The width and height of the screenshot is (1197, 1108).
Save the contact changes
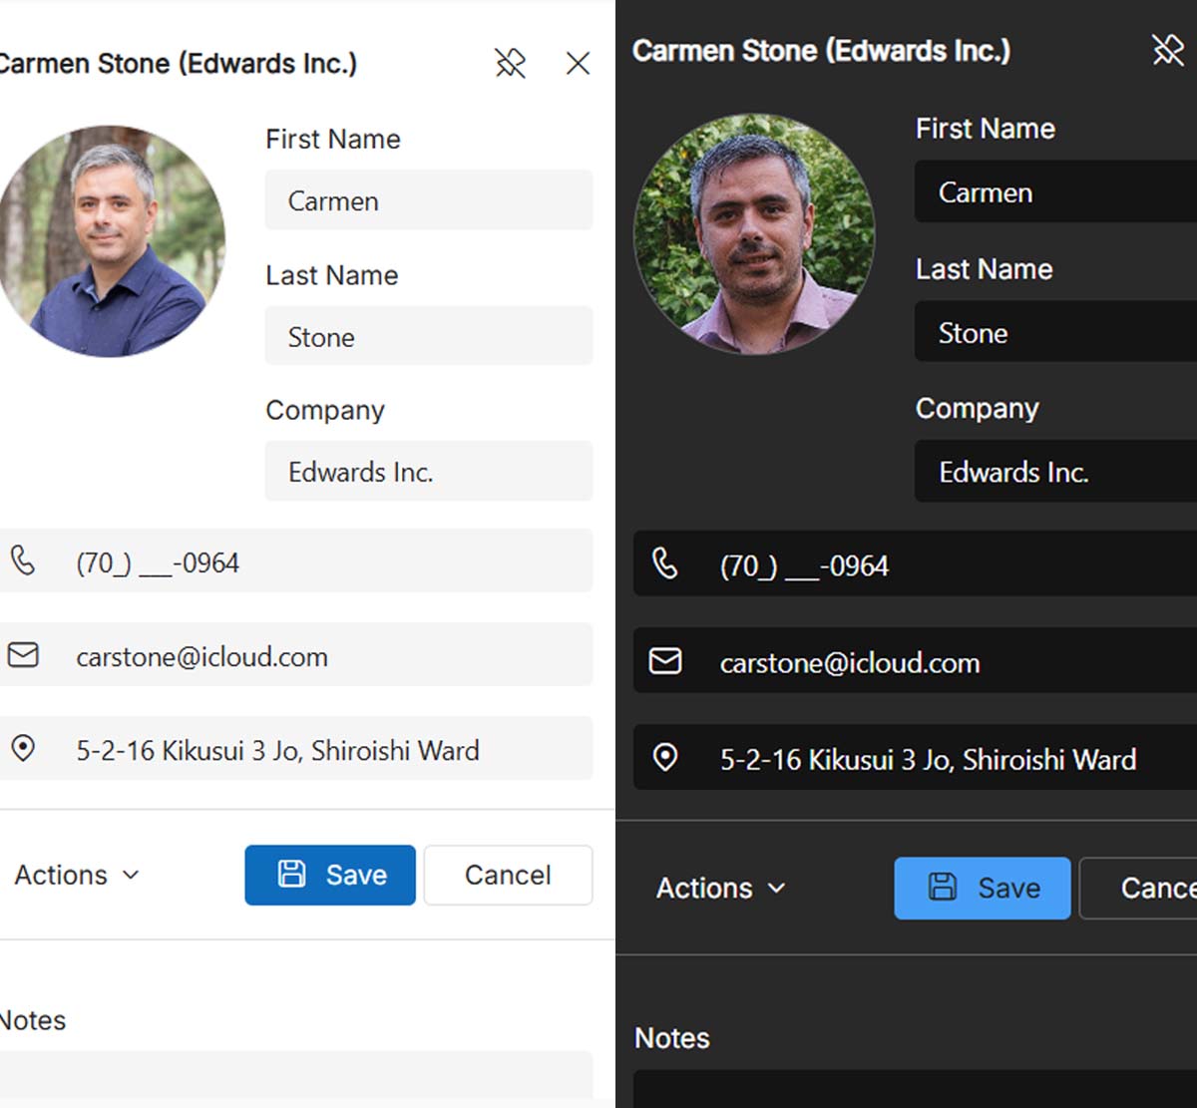330,875
